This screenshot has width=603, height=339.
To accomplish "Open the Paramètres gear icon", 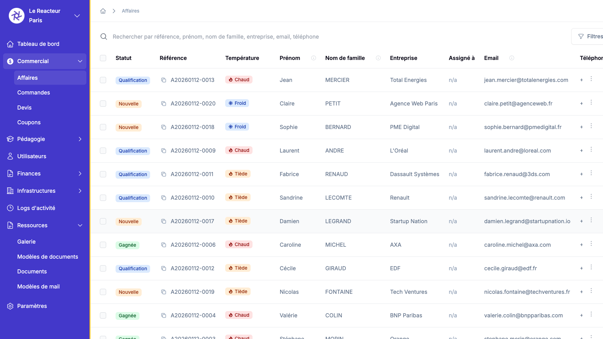I will pyautogui.click(x=10, y=306).
